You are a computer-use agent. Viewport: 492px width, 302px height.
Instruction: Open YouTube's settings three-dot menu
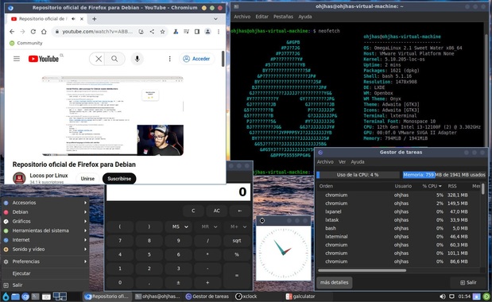click(x=170, y=59)
